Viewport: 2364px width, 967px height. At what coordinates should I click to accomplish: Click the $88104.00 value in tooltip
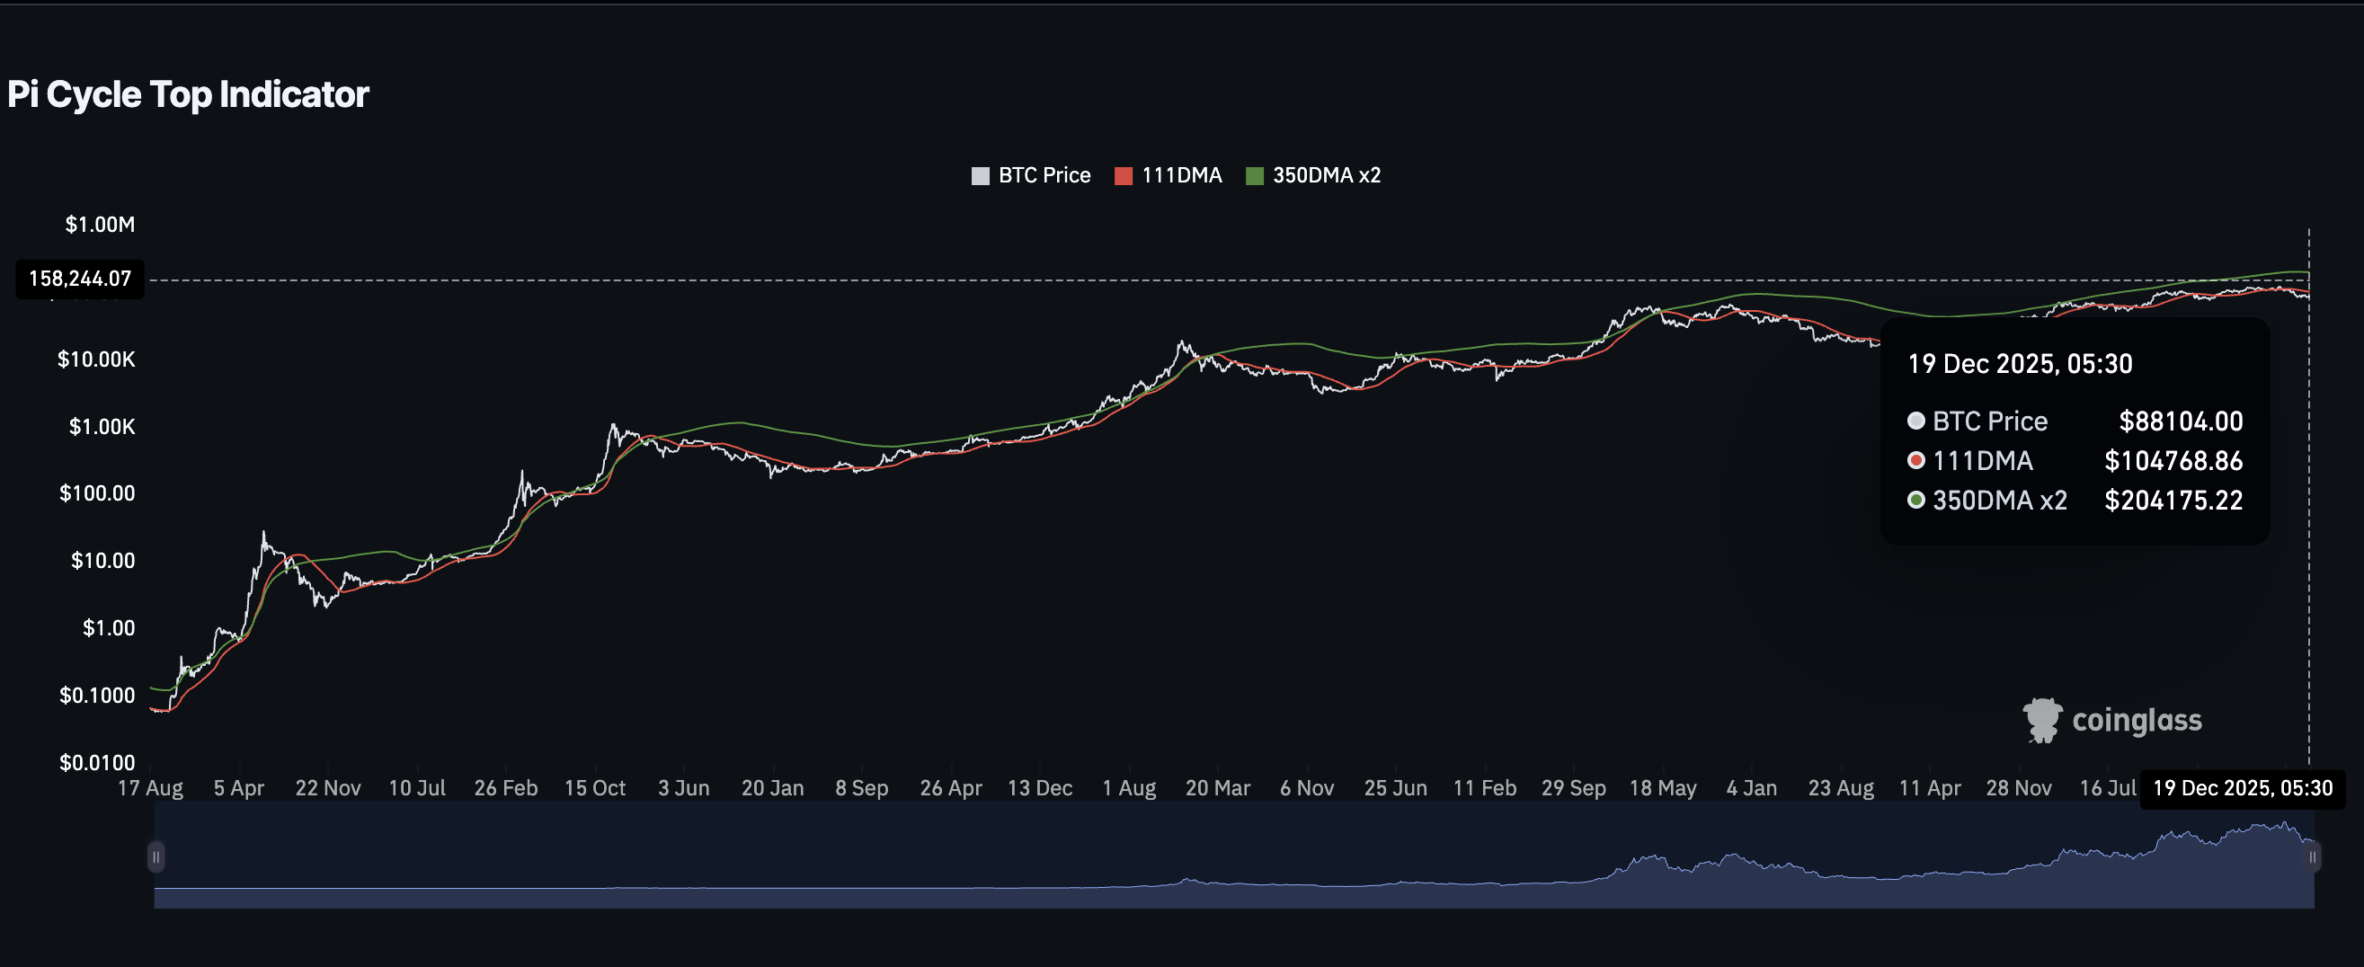pos(2181,421)
